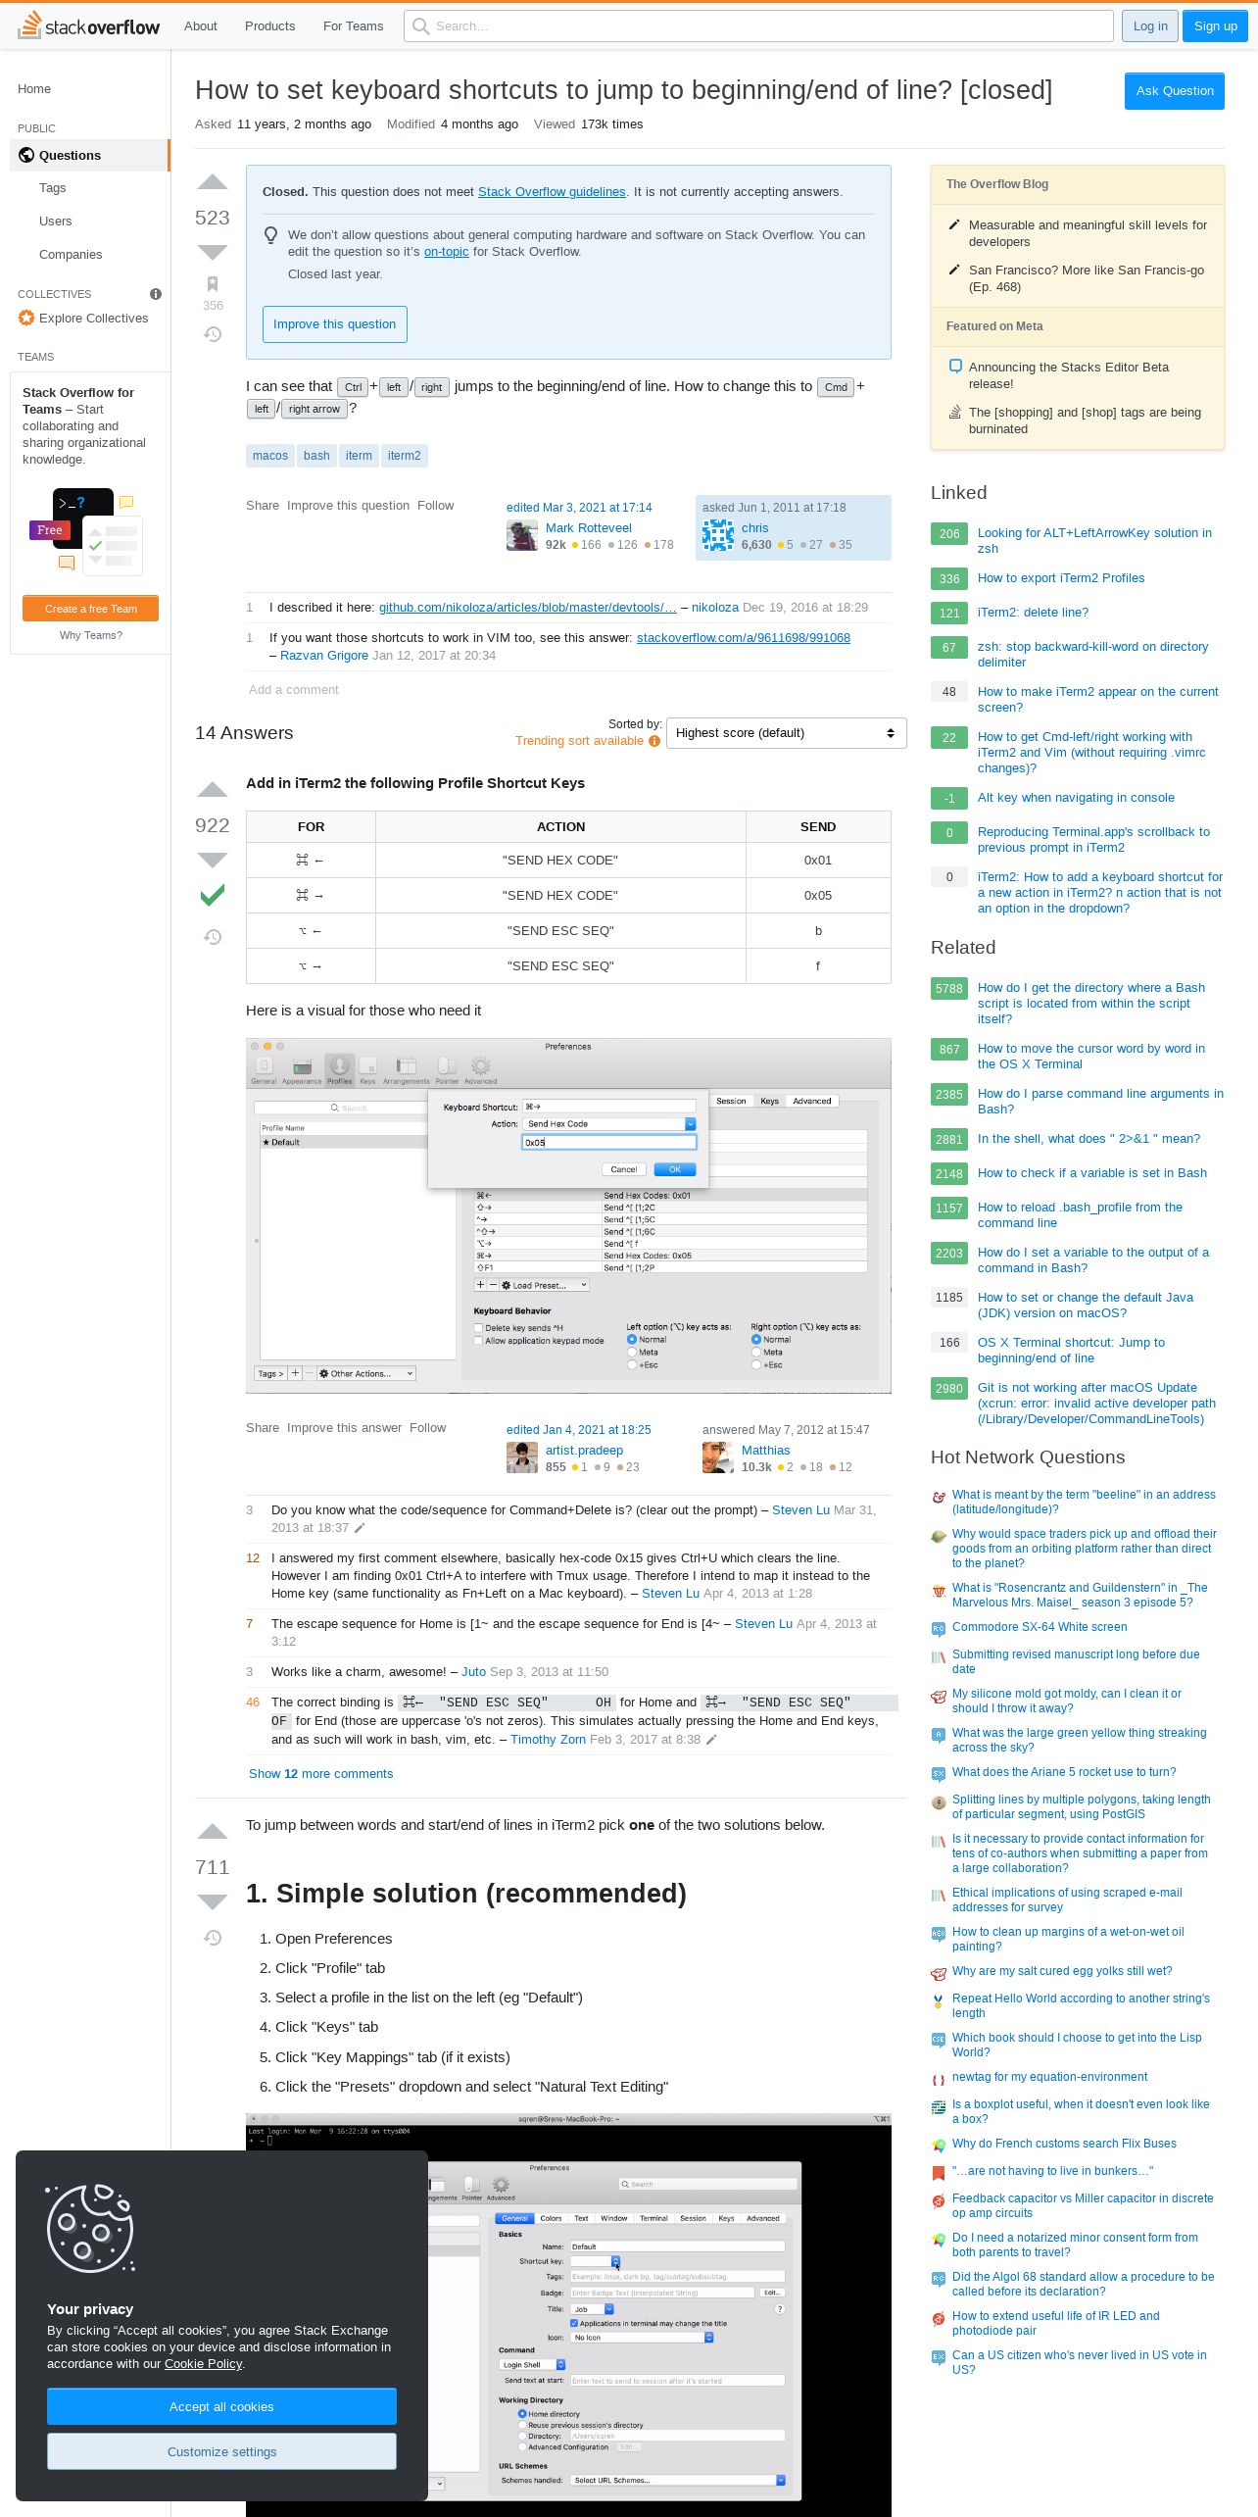This screenshot has width=1258, height=2517.
Task: Click Mark Rotteveel's avatar
Action: [522, 536]
